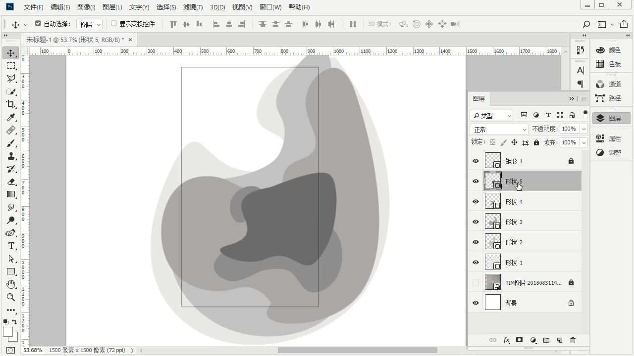Open the 窗口(W) menu
The height and width of the screenshot is (356, 634).
click(270, 7)
